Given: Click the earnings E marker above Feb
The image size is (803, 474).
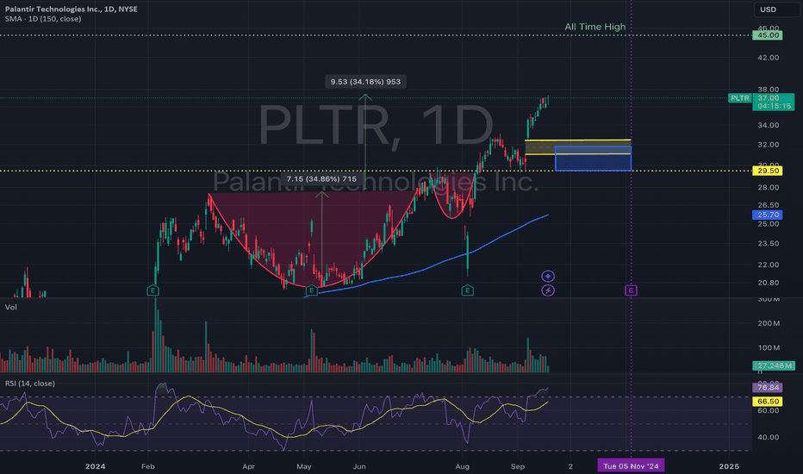Looking at the screenshot, I should point(153,290).
